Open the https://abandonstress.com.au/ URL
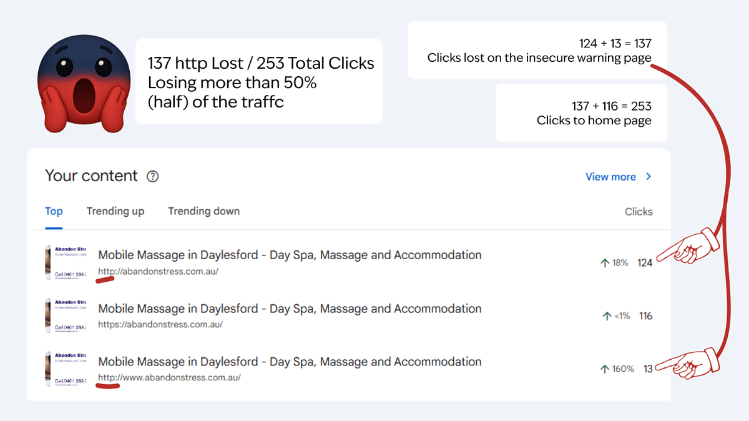 [160, 325]
